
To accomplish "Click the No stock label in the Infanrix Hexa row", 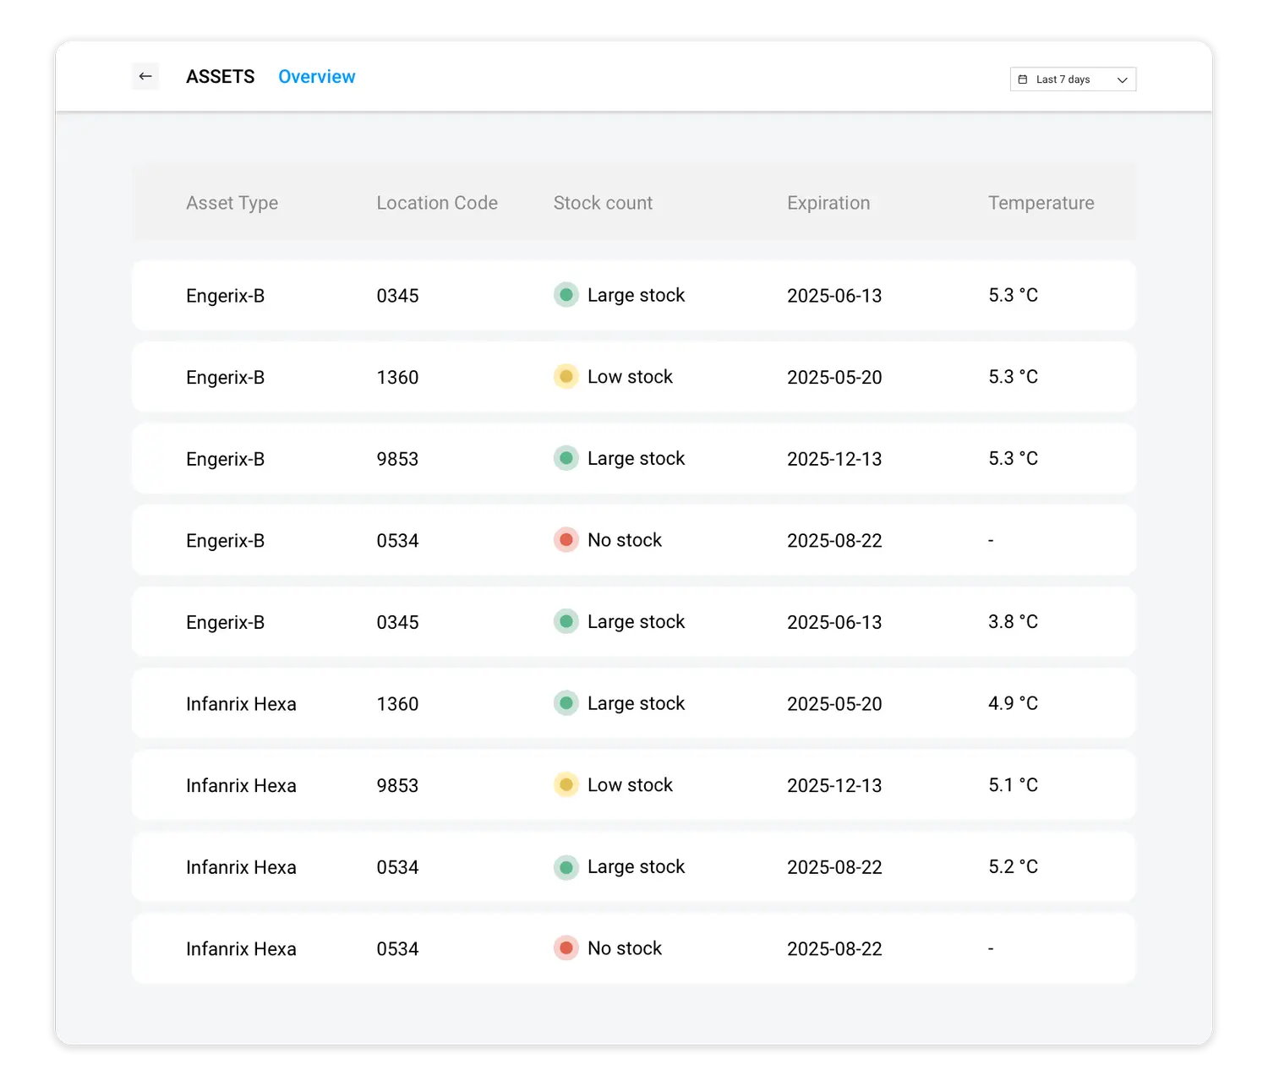I will click(x=625, y=948).
